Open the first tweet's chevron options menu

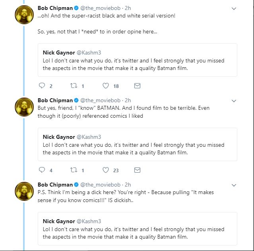coord(234,9)
